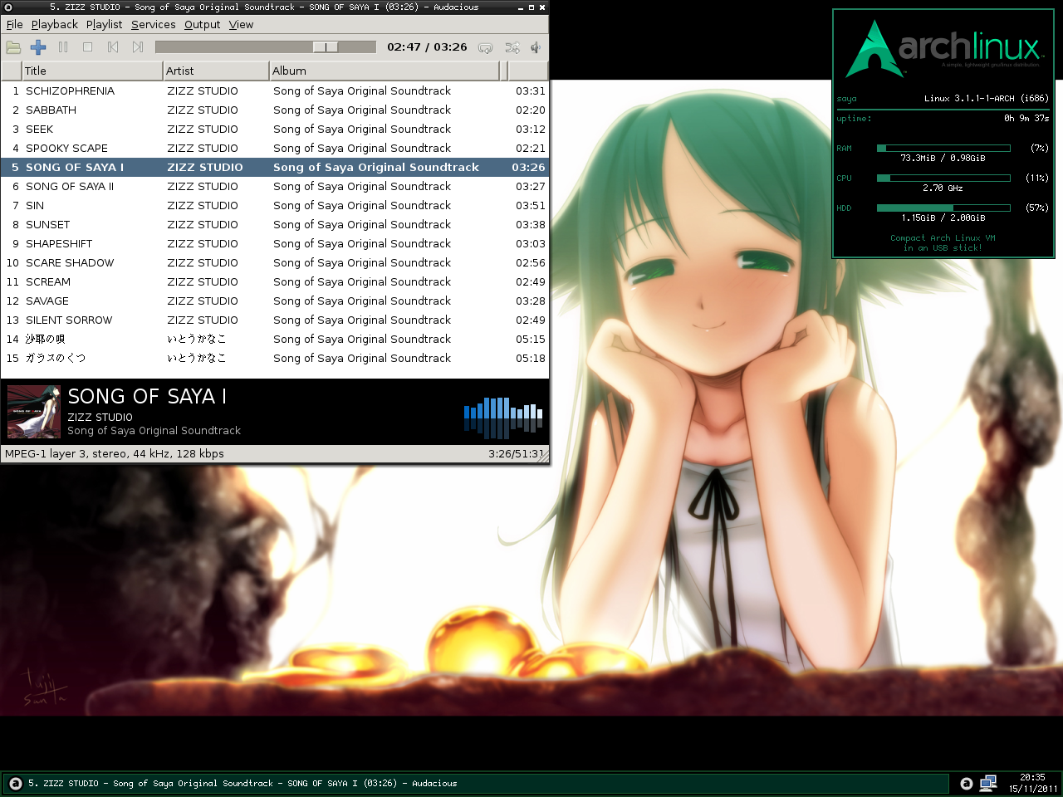
Task: Open files with the folder icon
Action: coord(13,47)
